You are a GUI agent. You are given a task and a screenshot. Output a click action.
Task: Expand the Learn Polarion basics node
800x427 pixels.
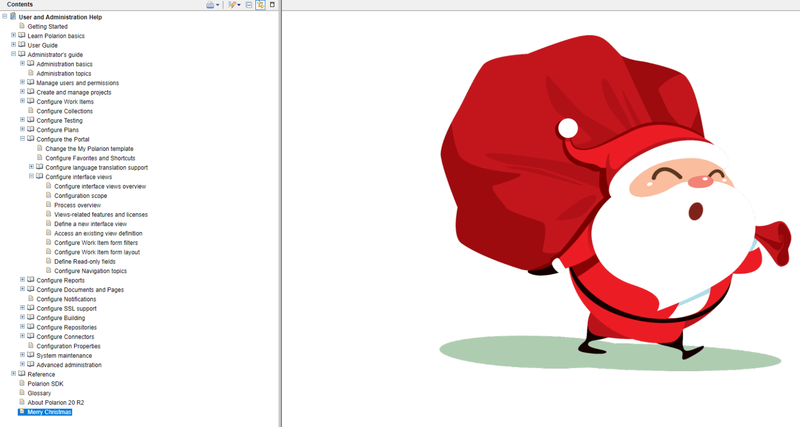coord(14,35)
